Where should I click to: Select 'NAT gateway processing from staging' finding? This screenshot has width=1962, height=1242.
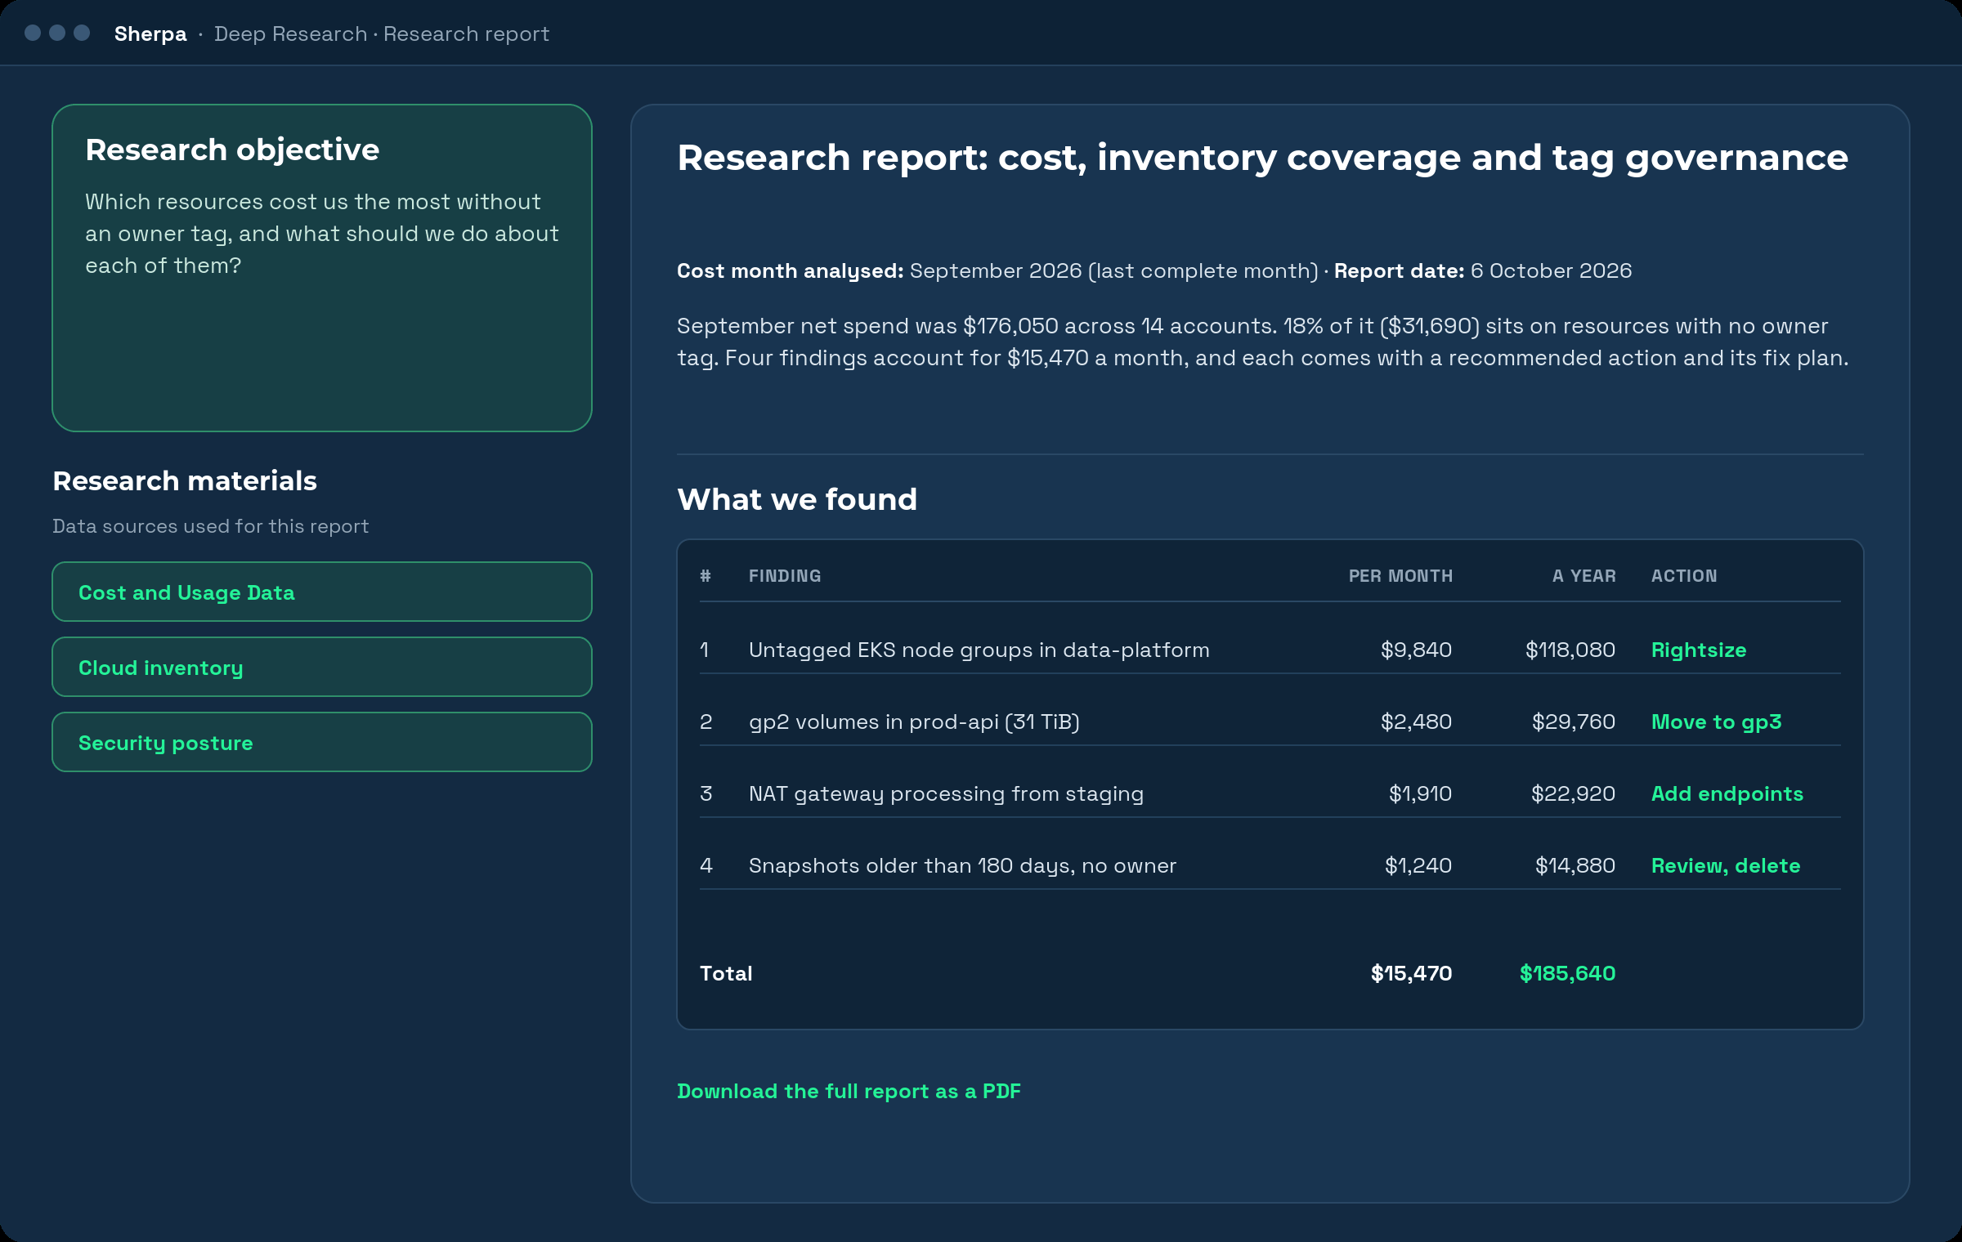tap(946, 793)
